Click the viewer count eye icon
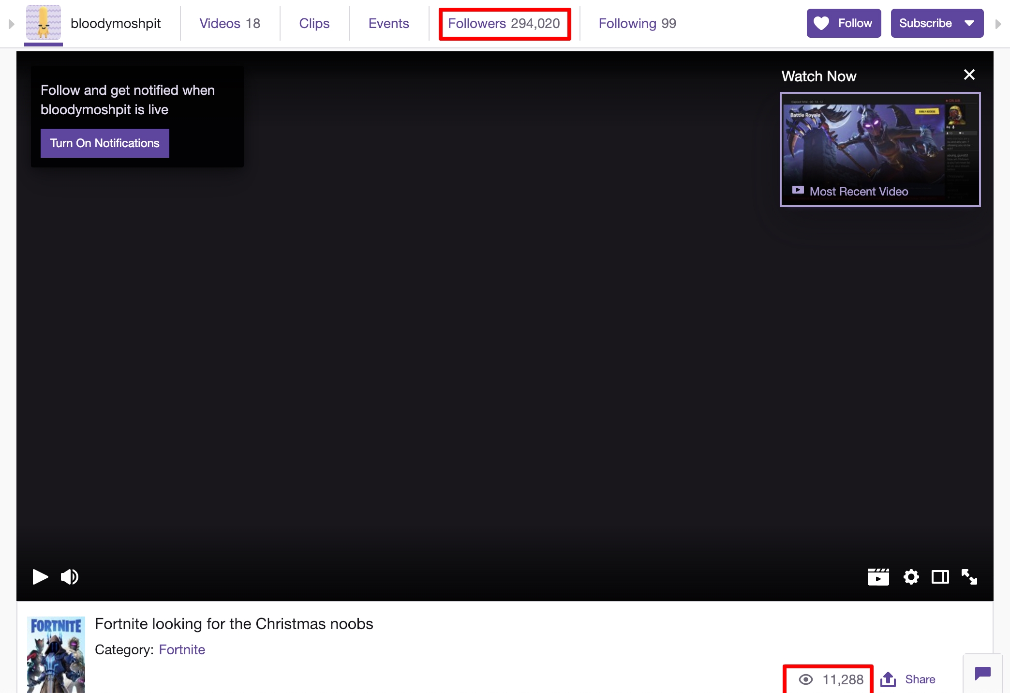The height and width of the screenshot is (693, 1010). [x=805, y=679]
